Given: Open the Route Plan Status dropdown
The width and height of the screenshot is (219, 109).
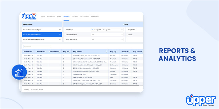Looking at the screenshot, I should pyautogui.click(x=107, y=40).
